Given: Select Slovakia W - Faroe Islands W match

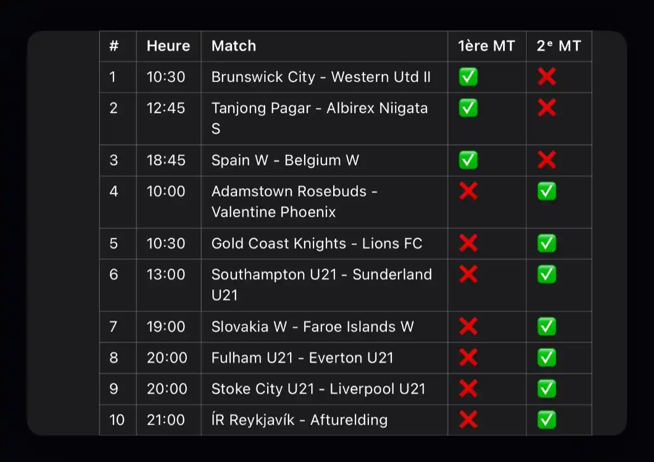Looking at the screenshot, I should click(312, 327).
